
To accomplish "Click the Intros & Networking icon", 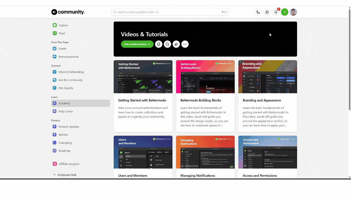I will click(x=55, y=72).
